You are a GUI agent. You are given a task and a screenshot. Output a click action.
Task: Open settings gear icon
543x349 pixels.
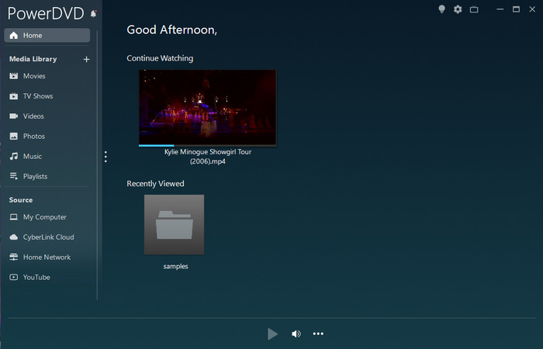click(458, 9)
